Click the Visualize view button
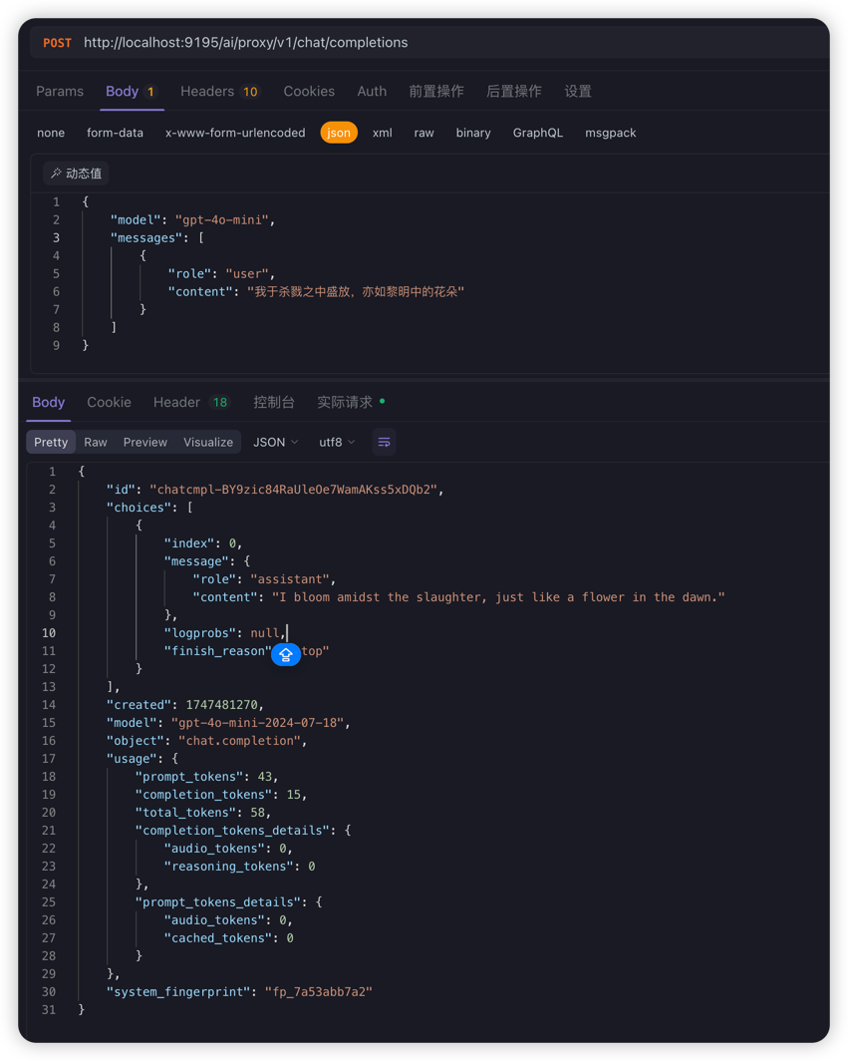 pyautogui.click(x=208, y=443)
